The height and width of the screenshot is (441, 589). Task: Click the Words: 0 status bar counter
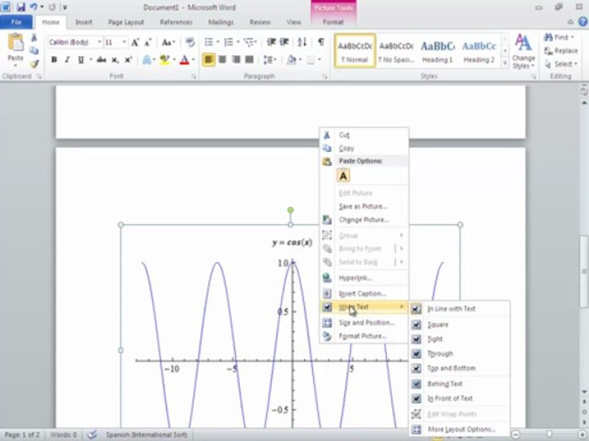[63, 435]
